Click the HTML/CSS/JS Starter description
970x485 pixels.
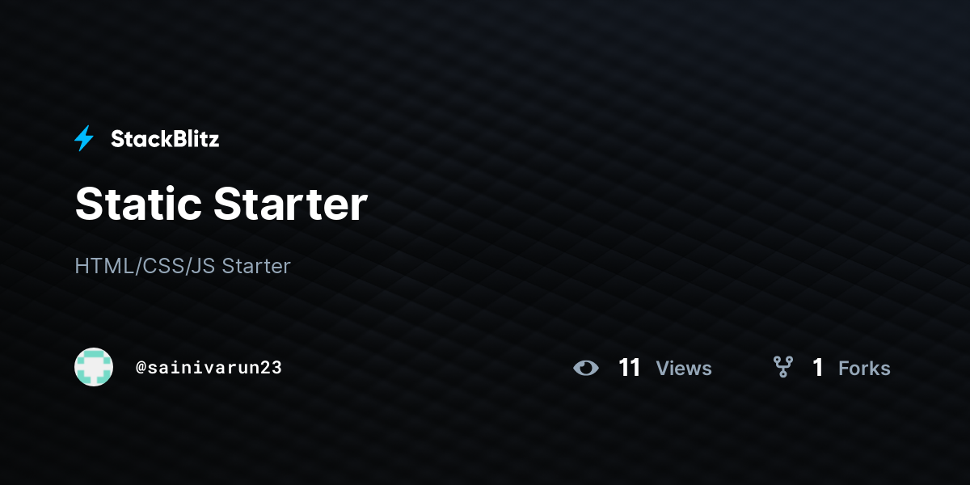[x=183, y=265]
